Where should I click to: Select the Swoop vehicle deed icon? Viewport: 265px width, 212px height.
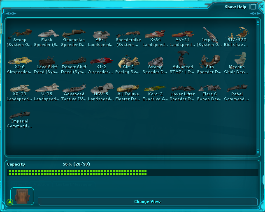(x=20, y=34)
